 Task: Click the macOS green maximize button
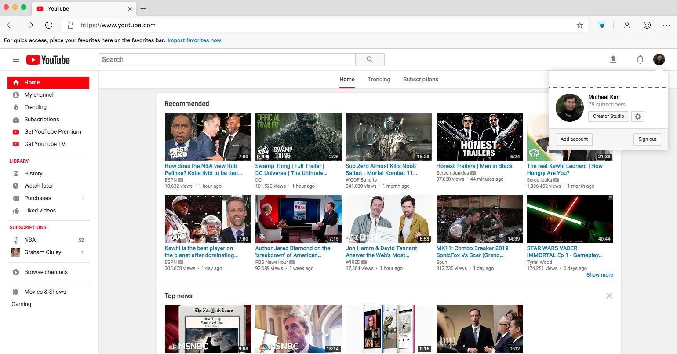tap(24, 7)
